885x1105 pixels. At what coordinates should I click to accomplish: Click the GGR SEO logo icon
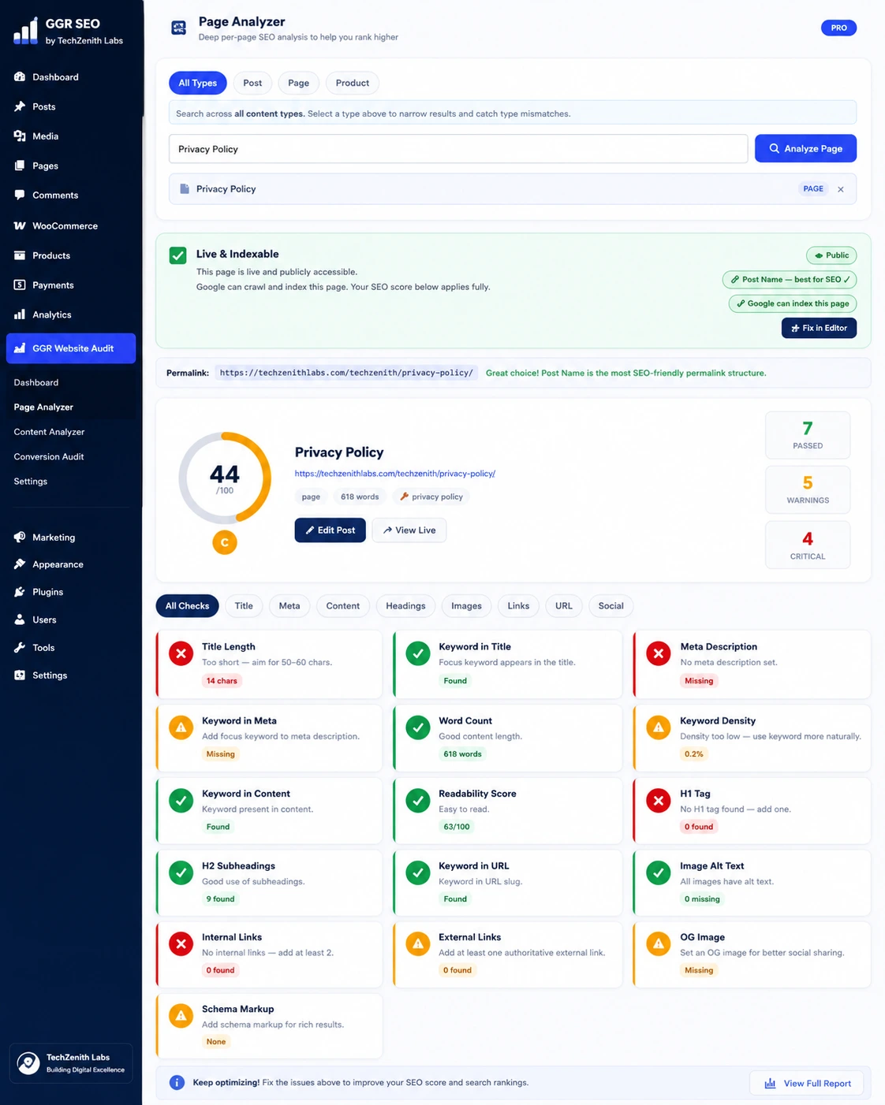coord(25,31)
